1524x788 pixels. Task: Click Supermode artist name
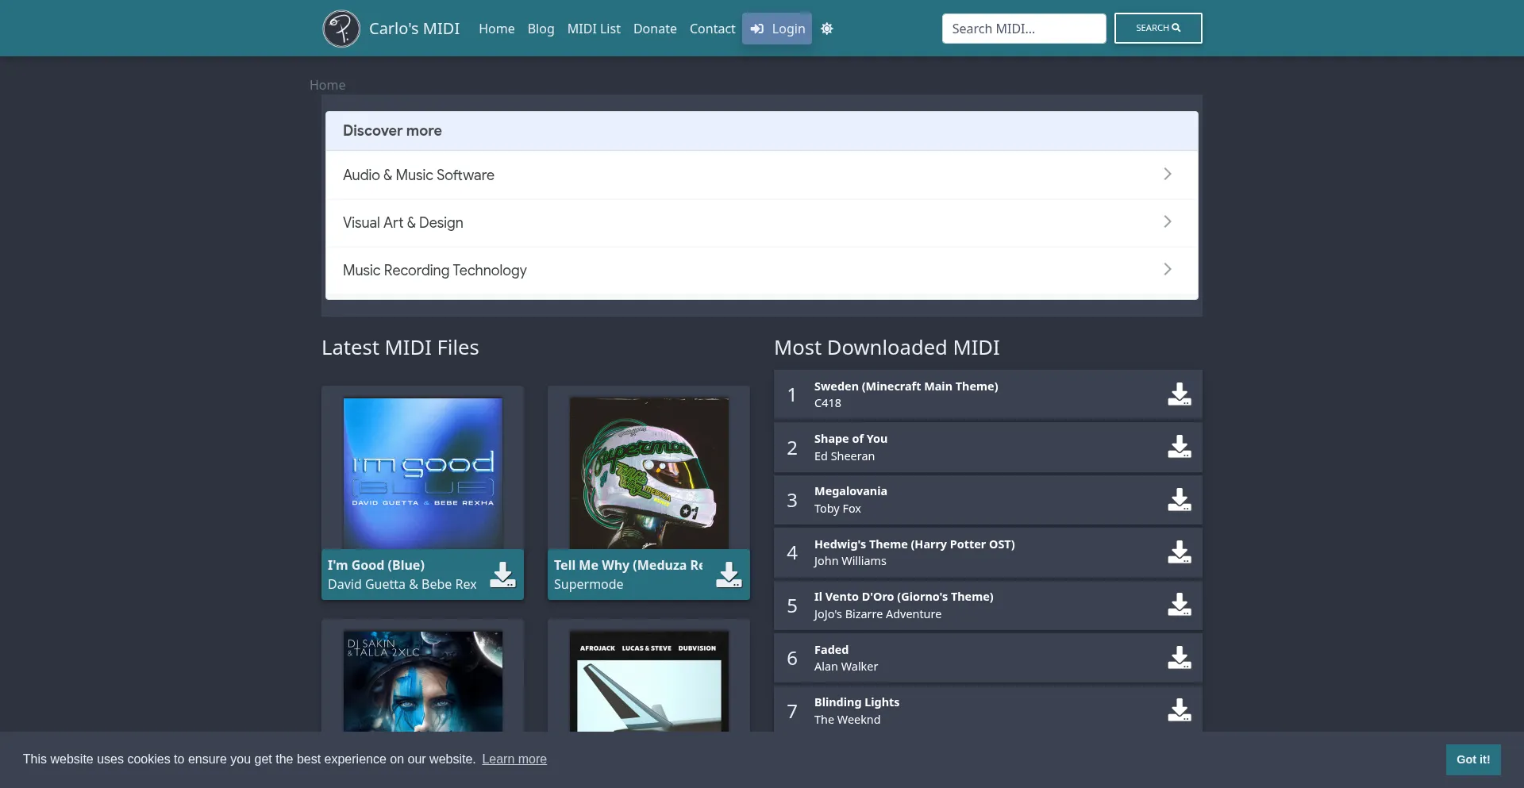click(x=589, y=584)
